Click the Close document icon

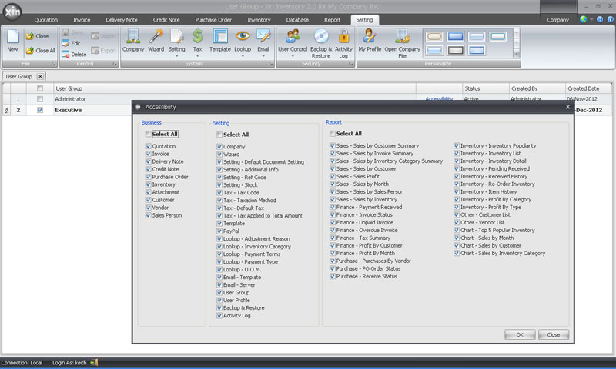click(30, 36)
